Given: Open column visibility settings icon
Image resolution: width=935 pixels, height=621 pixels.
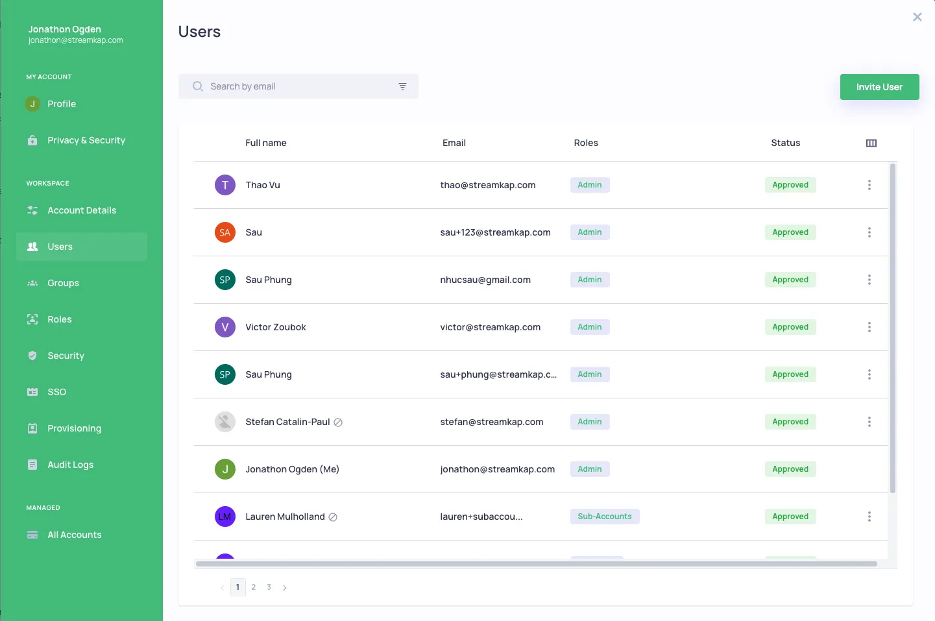Looking at the screenshot, I should [871, 143].
